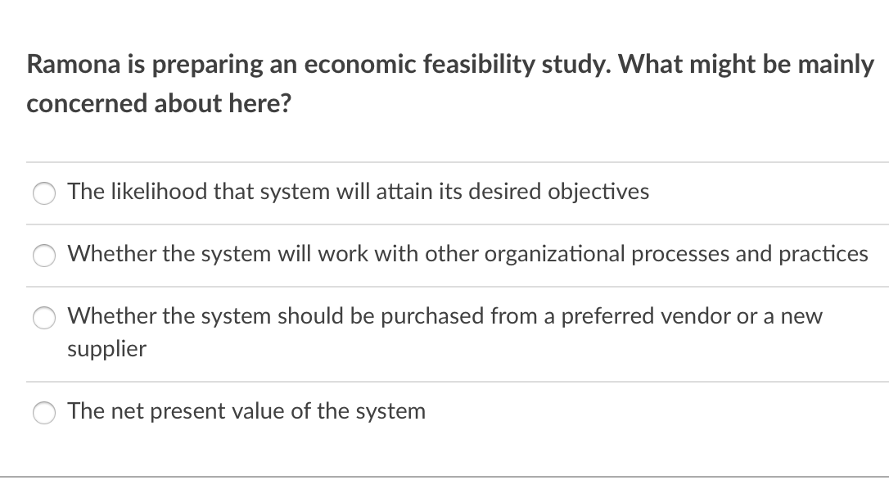This screenshot has height=503, width=889.
Task: Select the radio button for 'The net present value of the system'
Action: point(43,413)
